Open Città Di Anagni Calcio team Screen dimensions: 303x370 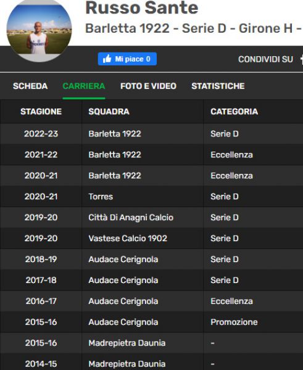[x=131, y=218]
